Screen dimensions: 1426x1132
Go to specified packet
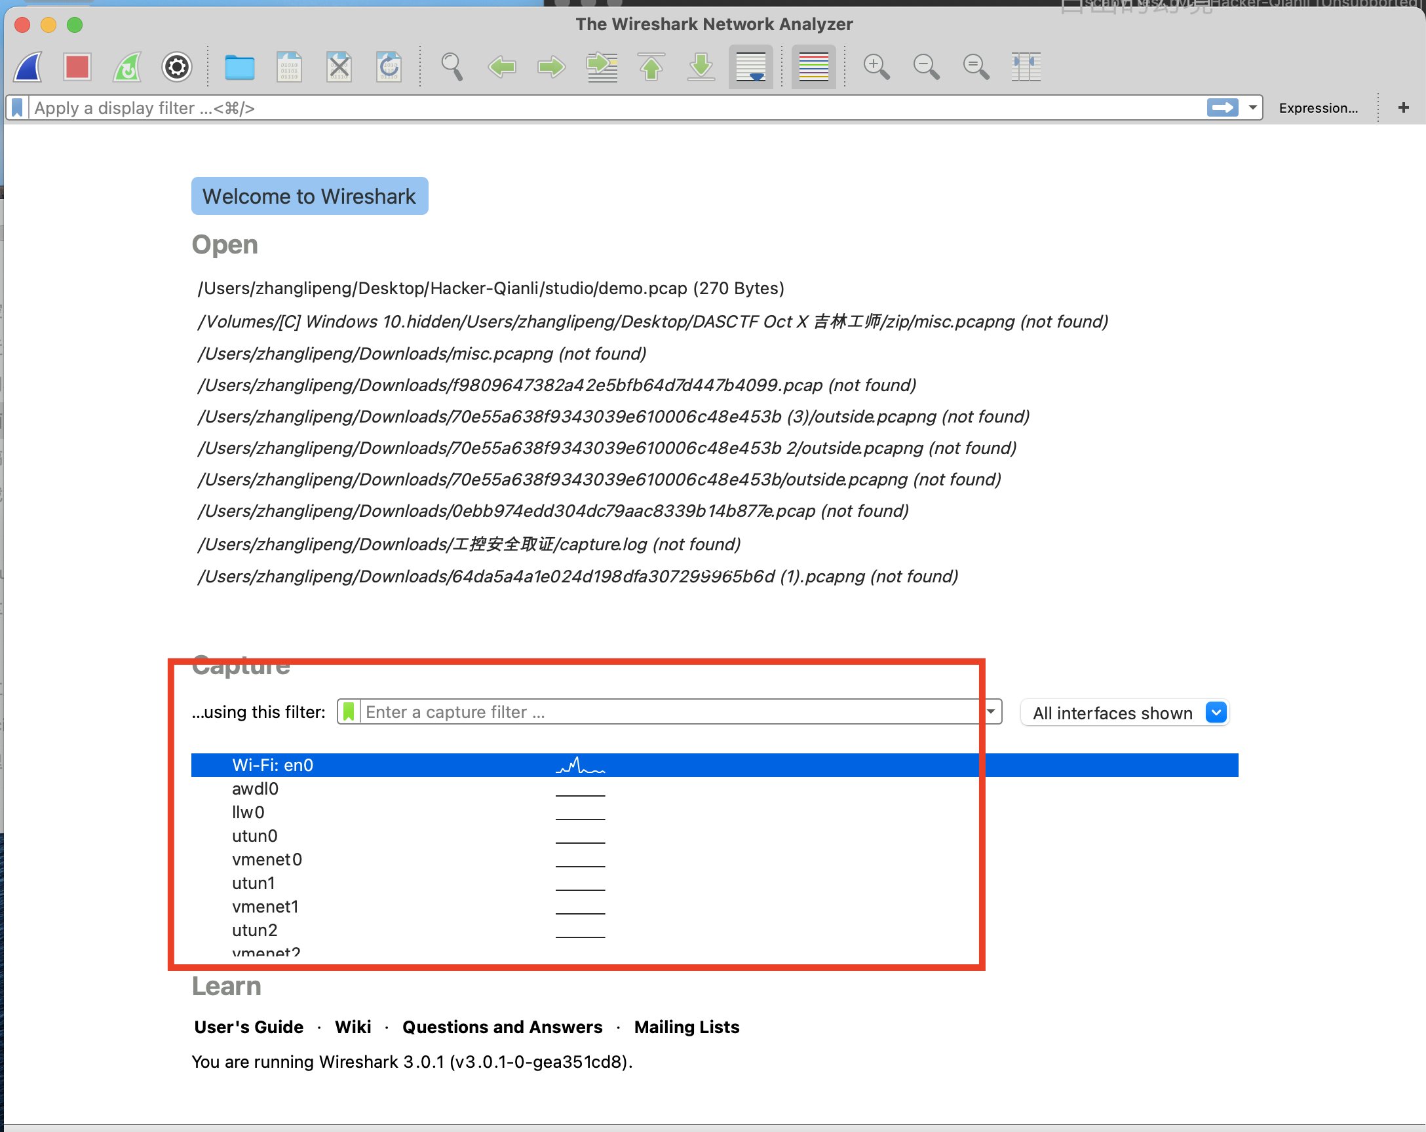point(602,67)
